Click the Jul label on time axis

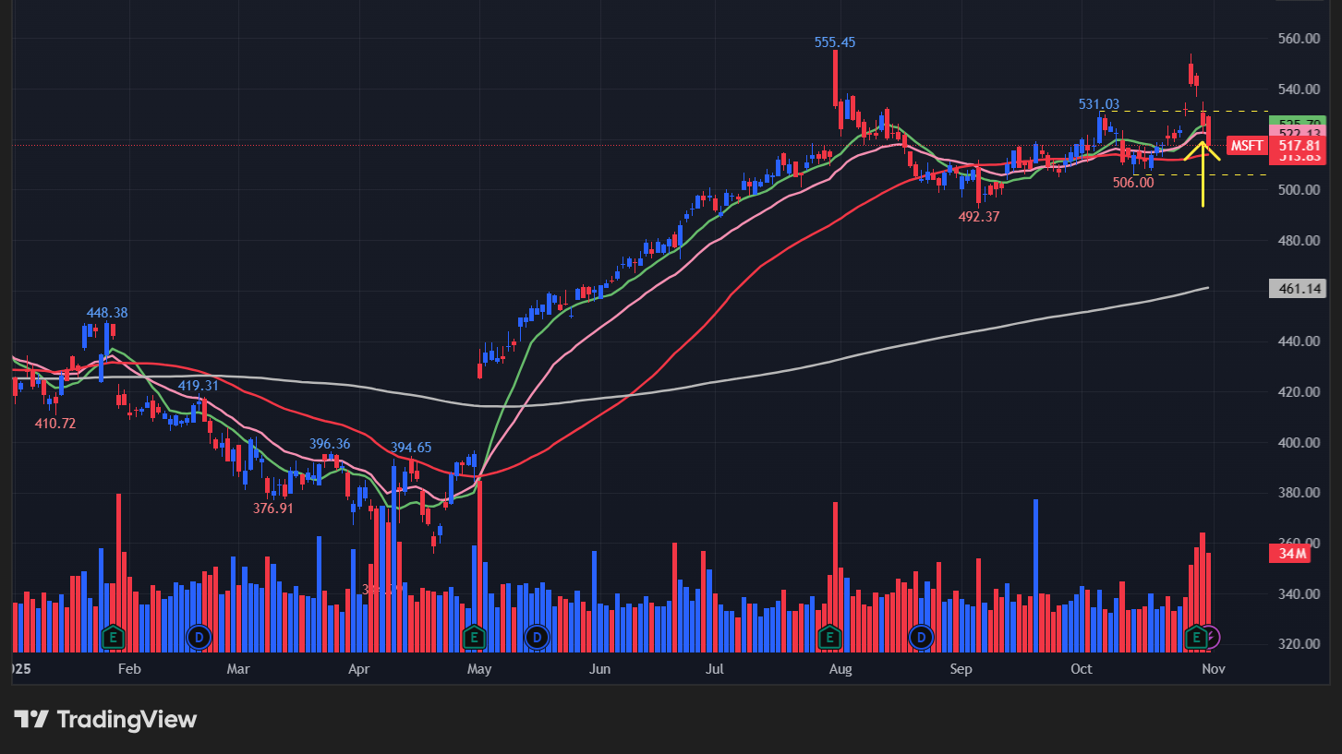[714, 668]
